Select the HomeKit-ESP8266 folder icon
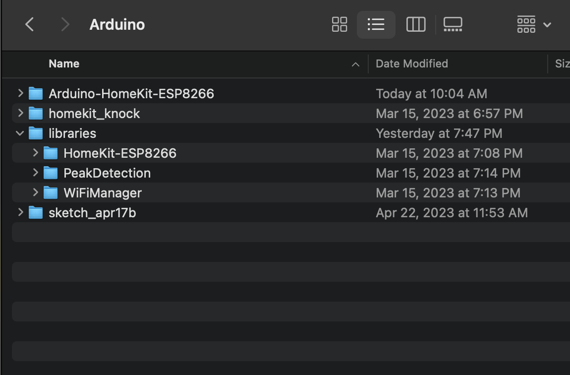The height and width of the screenshot is (375, 570). coord(51,153)
